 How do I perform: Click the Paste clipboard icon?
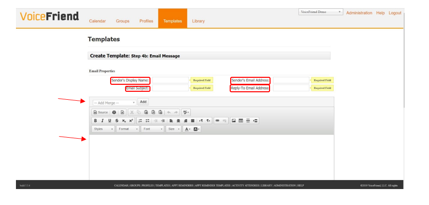point(146,112)
